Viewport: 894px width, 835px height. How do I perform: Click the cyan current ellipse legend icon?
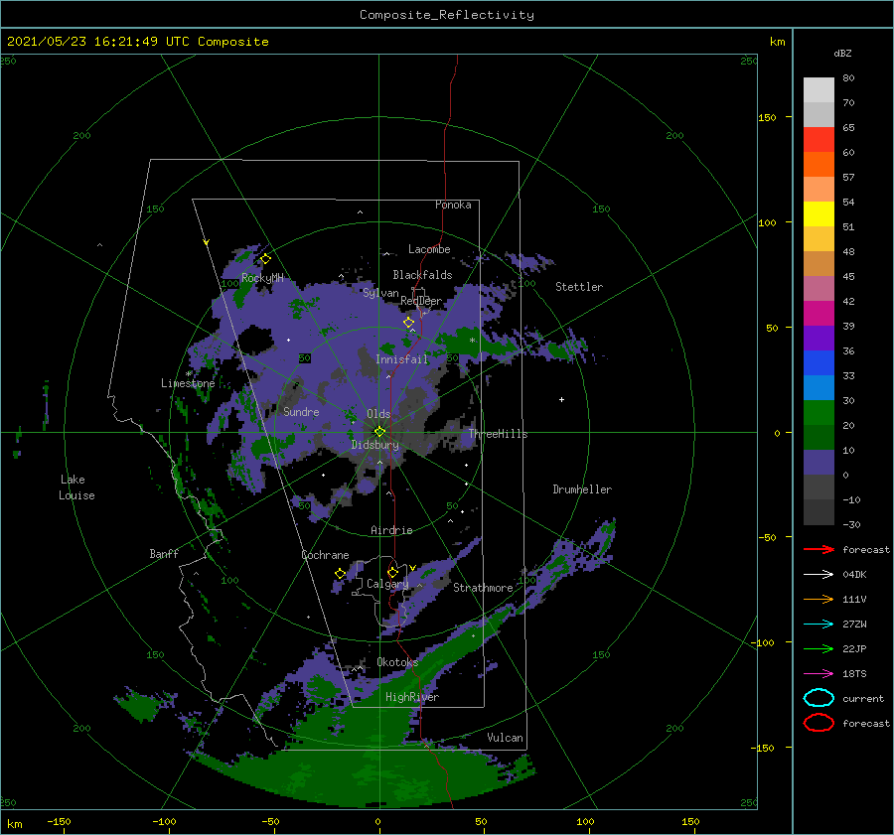coord(819,698)
